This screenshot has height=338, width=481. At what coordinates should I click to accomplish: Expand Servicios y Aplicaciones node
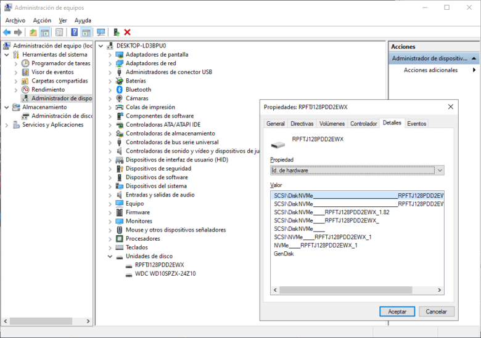(x=7, y=125)
